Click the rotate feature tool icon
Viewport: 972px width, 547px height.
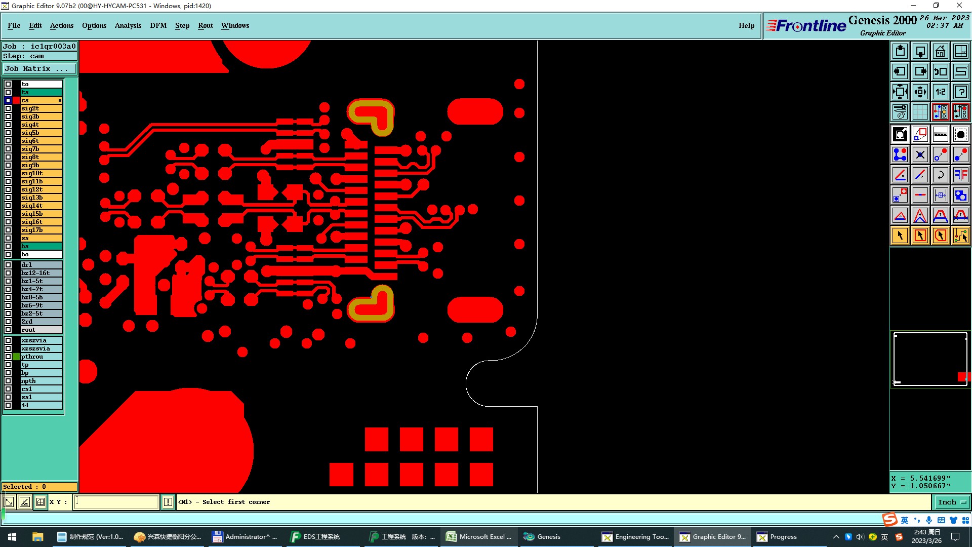[x=940, y=175]
